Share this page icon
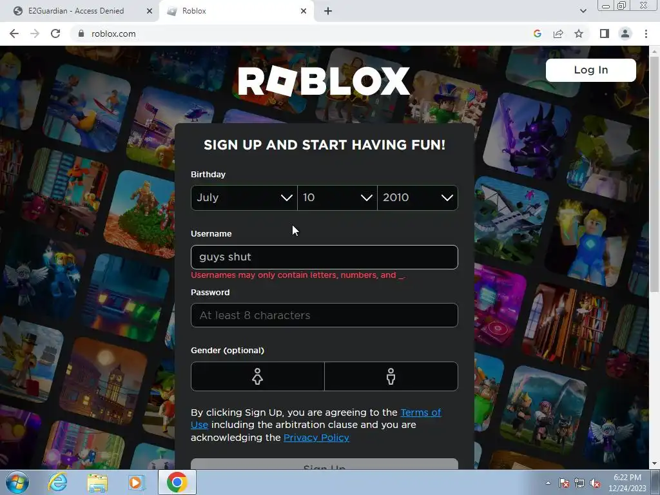660x495 pixels. pyautogui.click(x=558, y=34)
